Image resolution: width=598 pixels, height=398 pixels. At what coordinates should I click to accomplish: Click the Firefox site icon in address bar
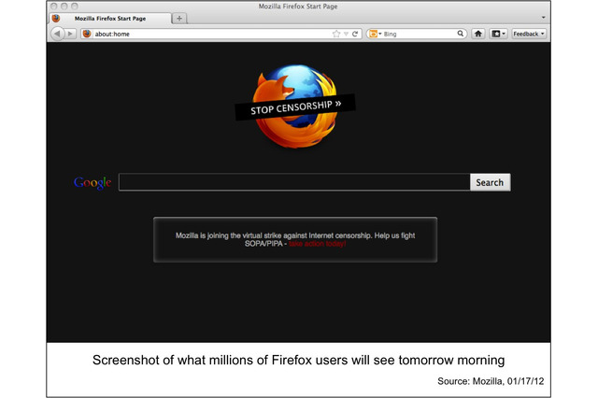coord(87,34)
